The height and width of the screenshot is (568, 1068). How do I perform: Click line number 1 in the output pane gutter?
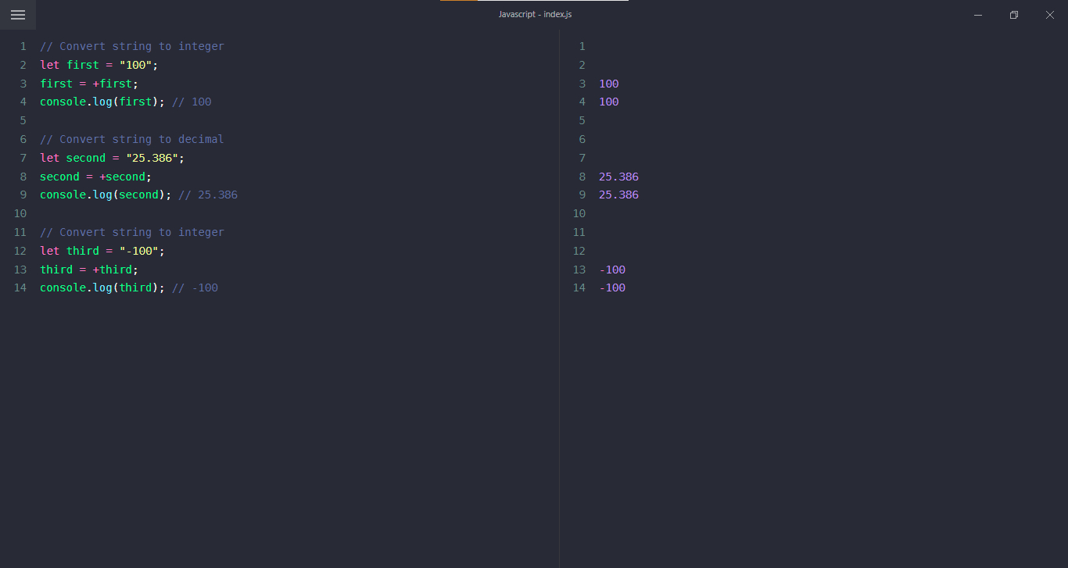click(x=582, y=46)
